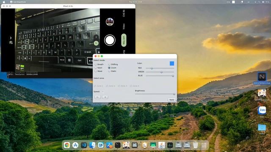This screenshot has width=271, height=152.
Task: Adjust the GREEN color slider
Action: coord(160,72)
